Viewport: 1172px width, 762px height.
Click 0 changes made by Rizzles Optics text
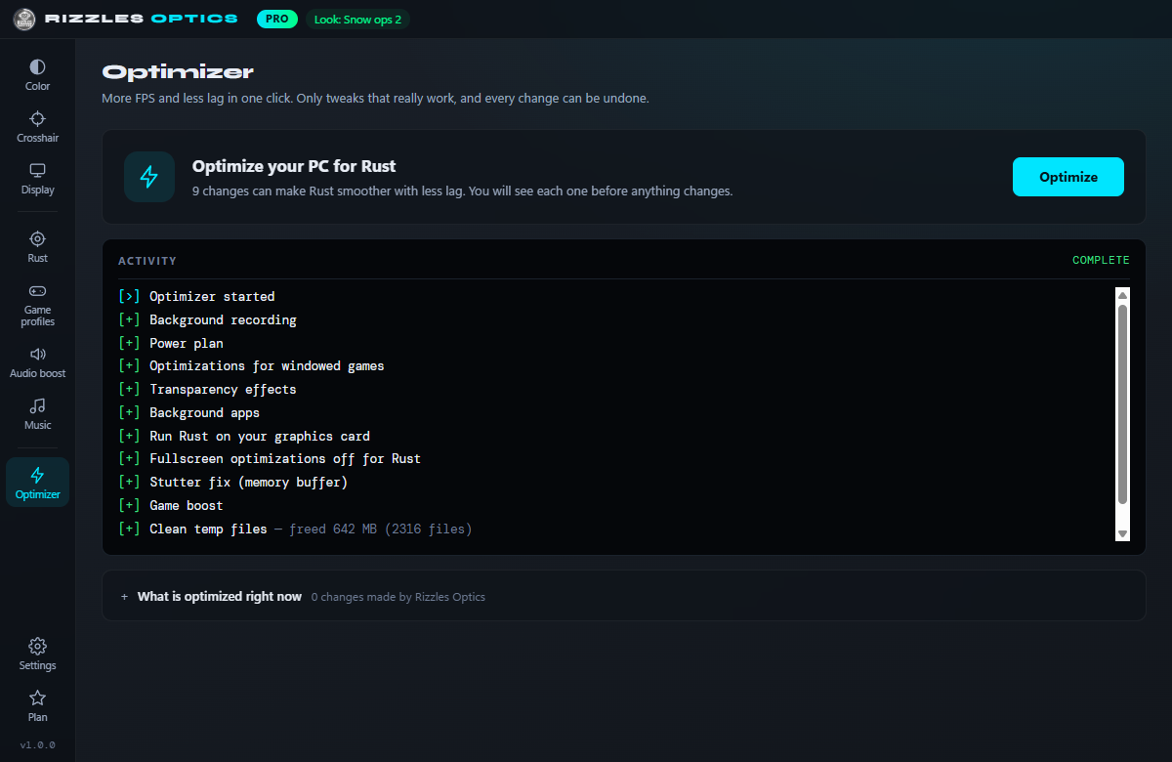(398, 597)
